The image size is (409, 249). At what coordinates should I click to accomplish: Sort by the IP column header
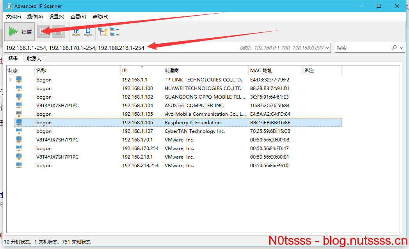142,70
